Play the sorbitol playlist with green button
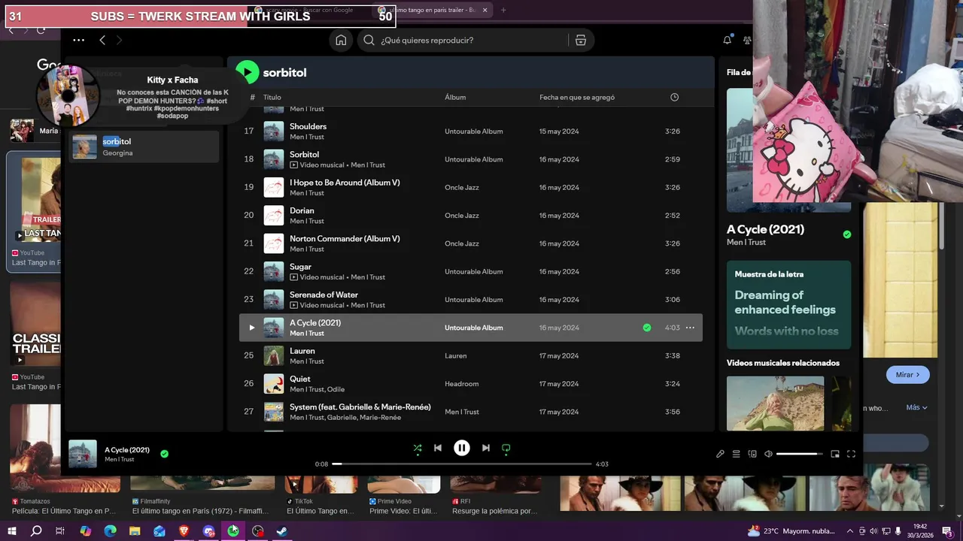This screenshot has width=963, height=541. pyautogui.click(x=247, y=71)
